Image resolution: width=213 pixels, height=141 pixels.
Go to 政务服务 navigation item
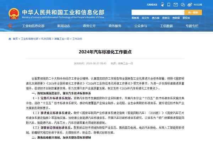(115, 26)
